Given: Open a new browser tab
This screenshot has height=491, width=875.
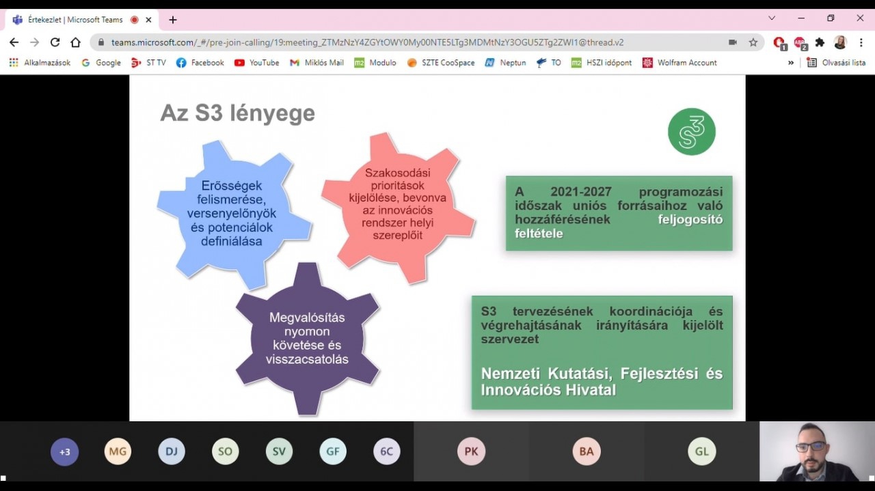Looking at the screenshot, I should pyautogui.click(x=173, y=20).
